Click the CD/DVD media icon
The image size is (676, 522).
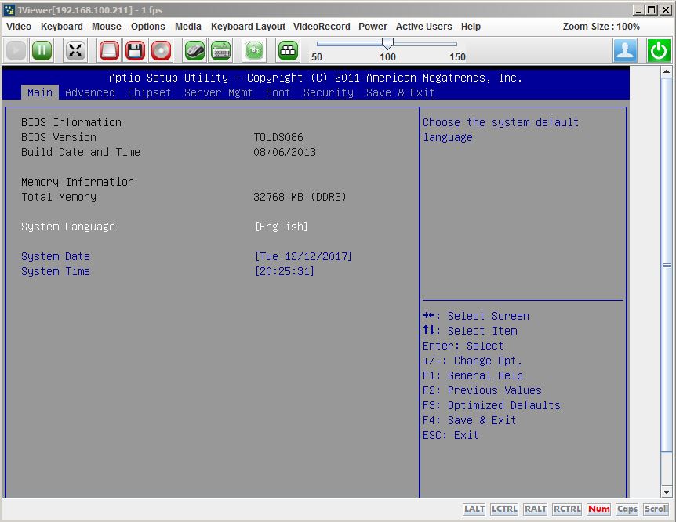tap(162, 50)
